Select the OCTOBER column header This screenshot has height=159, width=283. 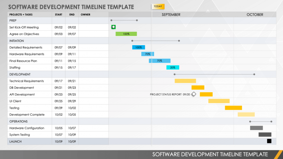click(255, 14)
